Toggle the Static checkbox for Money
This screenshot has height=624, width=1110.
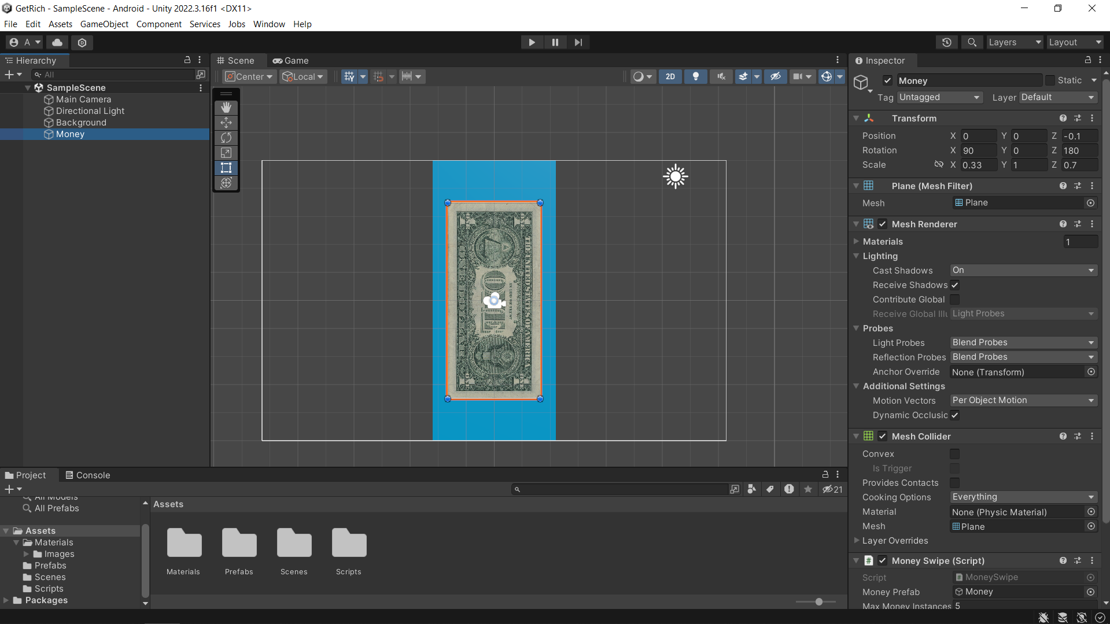point(1050,80)
